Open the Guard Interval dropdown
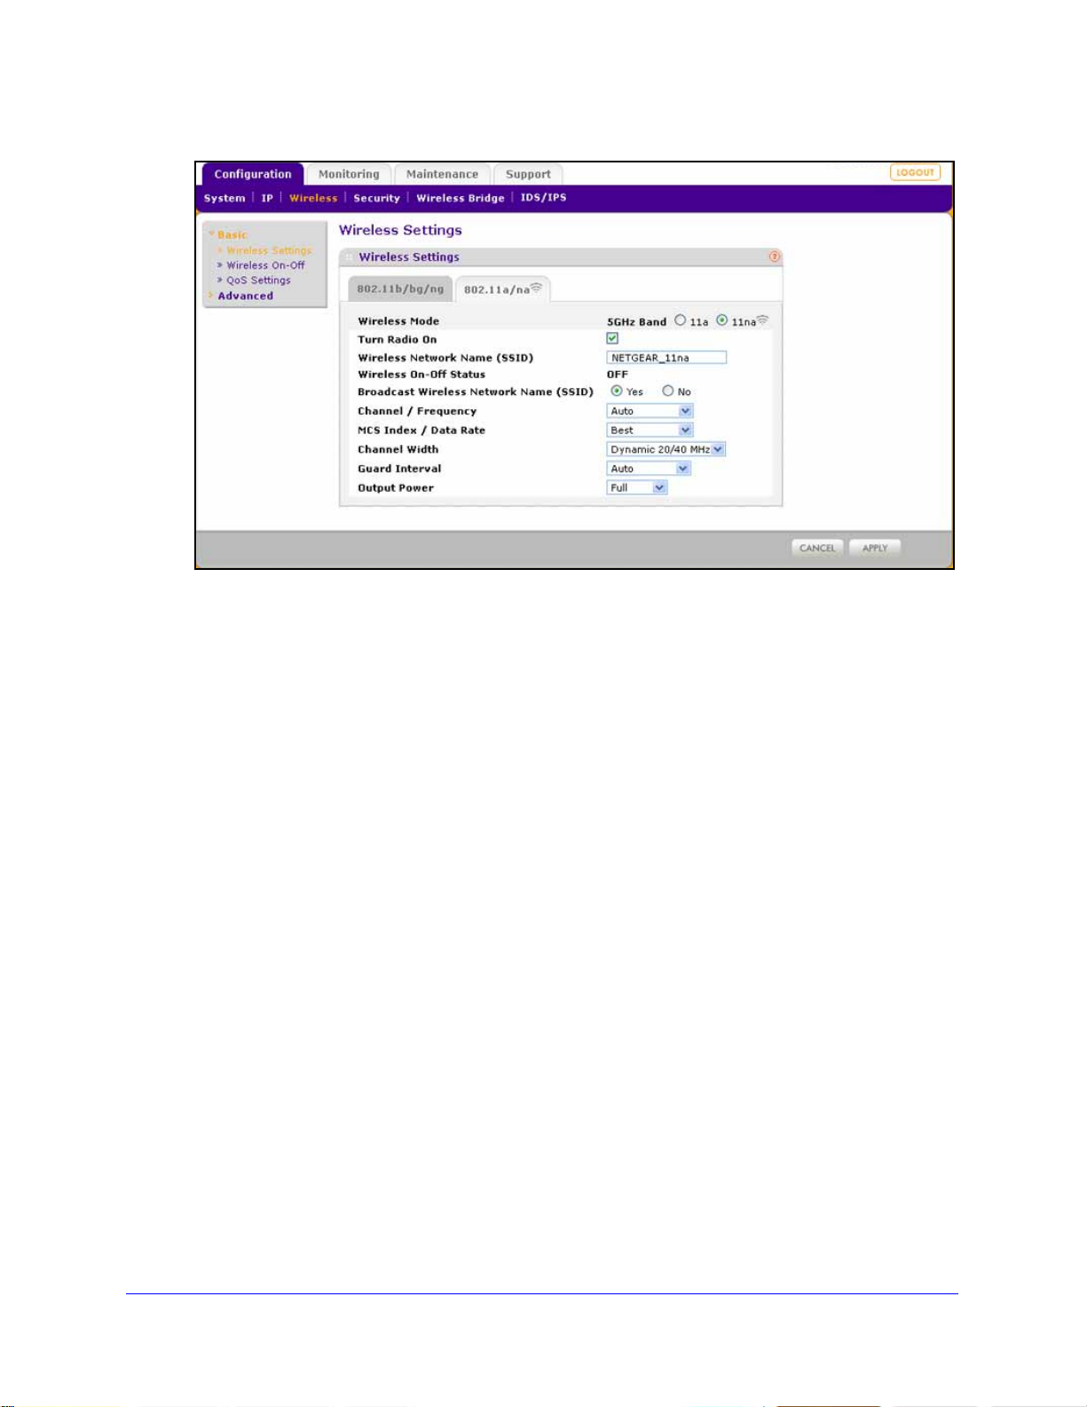 [x=649, y=469]
